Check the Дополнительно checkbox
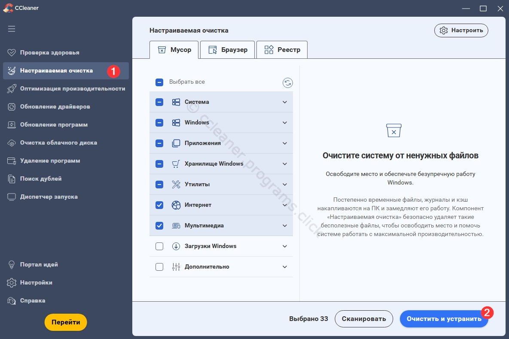The height and width of the screenshot is (339, 509). 159,267
